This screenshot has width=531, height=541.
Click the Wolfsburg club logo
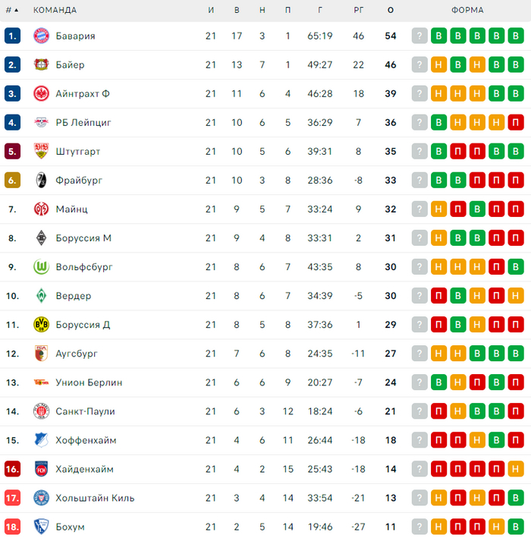tap(41, 267)
